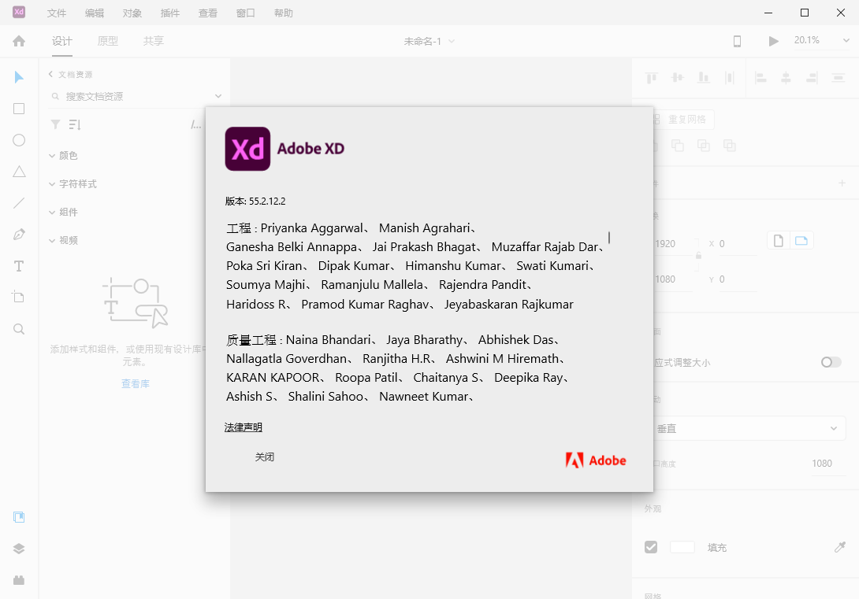Open the 对象 menu
The height and width of the screenshot is (599, 859).
[x=132, y=13]
